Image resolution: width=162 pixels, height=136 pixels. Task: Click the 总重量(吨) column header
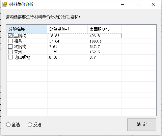pos(67,29)
